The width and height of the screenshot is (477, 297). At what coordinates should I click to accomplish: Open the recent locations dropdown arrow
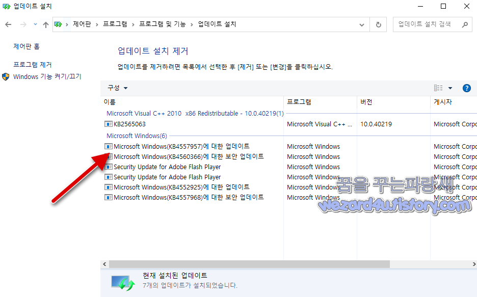35,24
